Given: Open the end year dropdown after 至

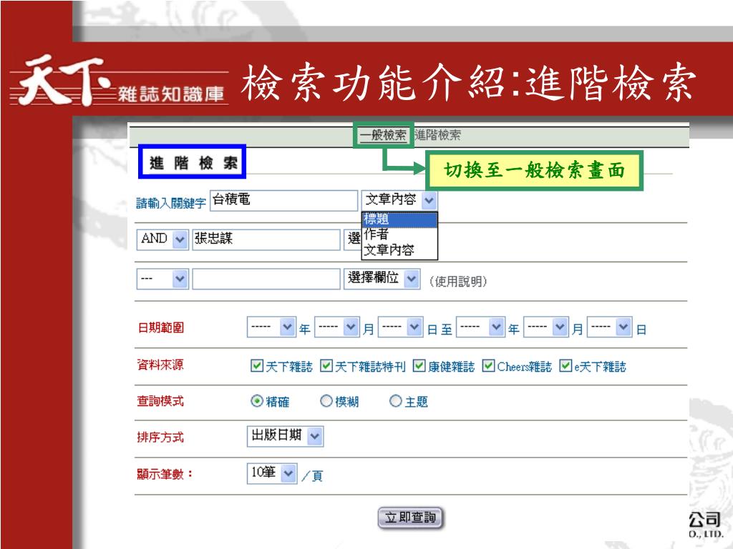Looking at the screenshot, I should tap(480, 327).
